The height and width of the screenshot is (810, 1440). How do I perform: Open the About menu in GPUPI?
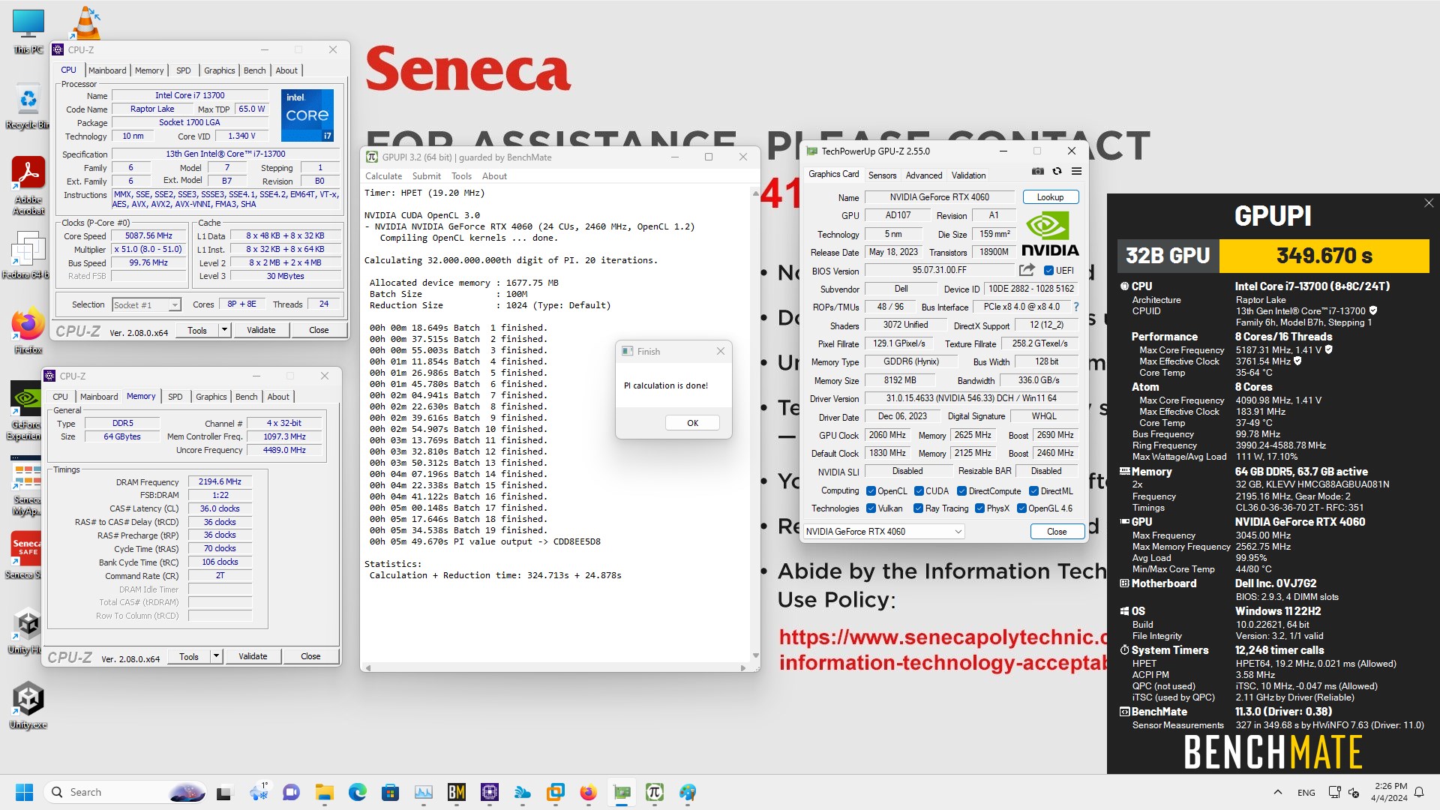click(494, 176)
